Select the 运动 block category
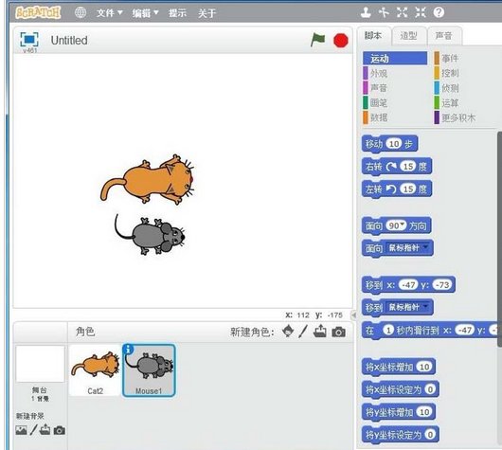The height and width of the screenshot is (450, 502). pos(395,59)
